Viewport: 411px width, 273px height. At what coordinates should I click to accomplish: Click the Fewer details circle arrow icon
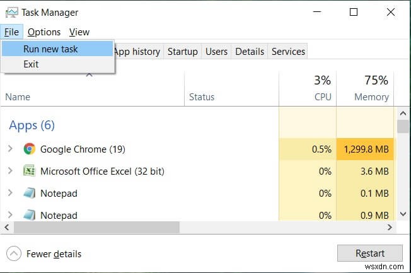coord(14,254)
